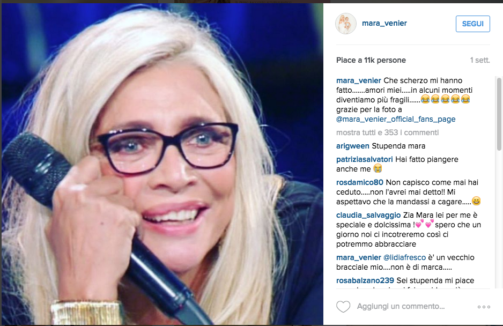Open claudia_salvaggio commenter profile
Image resolution: width=503 pixels, height=326 pixels.
pos(368,216)
